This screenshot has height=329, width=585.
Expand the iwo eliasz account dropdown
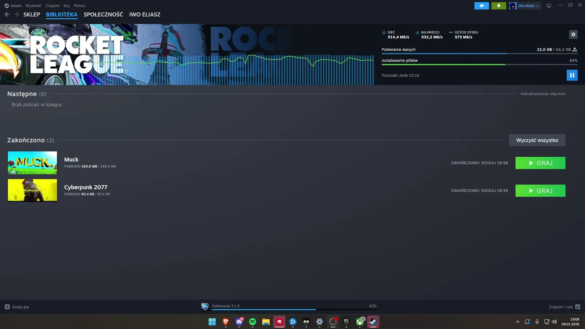click(524, 5)
